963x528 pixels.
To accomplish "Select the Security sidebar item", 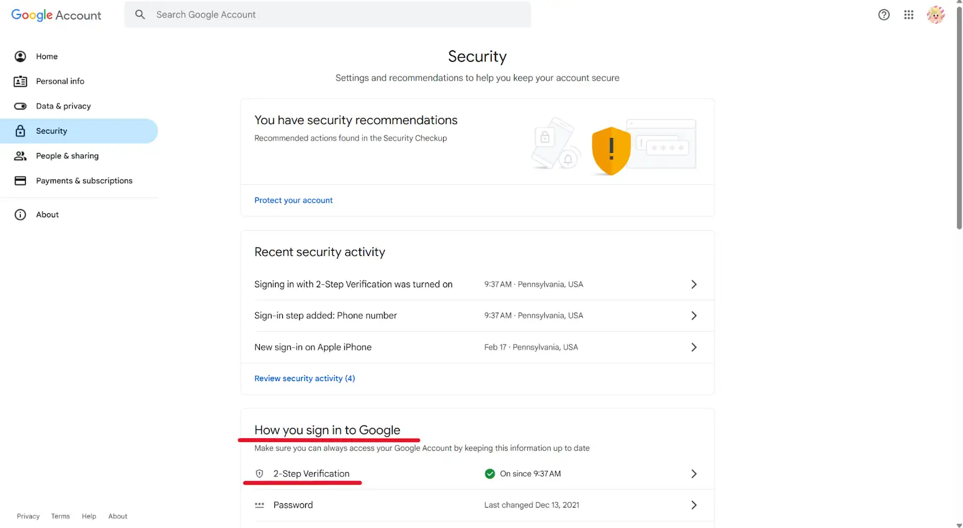I will tap(79, 131).
